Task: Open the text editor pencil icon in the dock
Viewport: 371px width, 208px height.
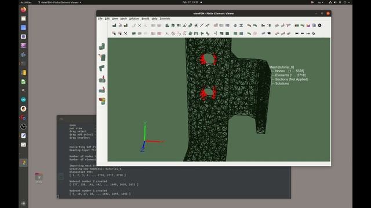Action: [23, 136]
